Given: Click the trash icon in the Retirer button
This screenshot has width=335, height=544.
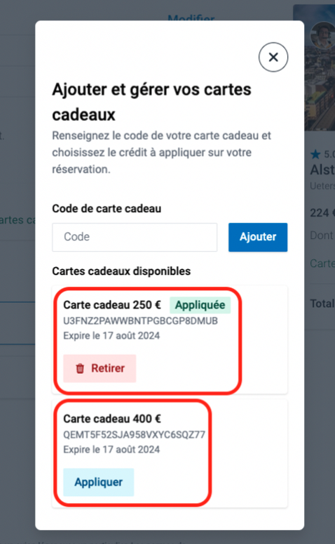Looking at the screenshot, I should [x=80, y=368].
